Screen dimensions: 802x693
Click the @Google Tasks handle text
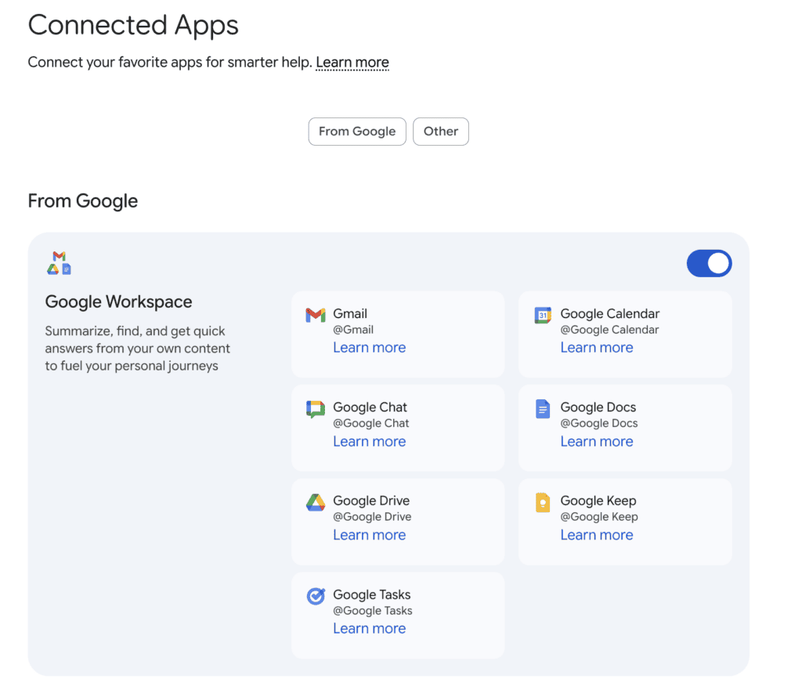[372, 611]
